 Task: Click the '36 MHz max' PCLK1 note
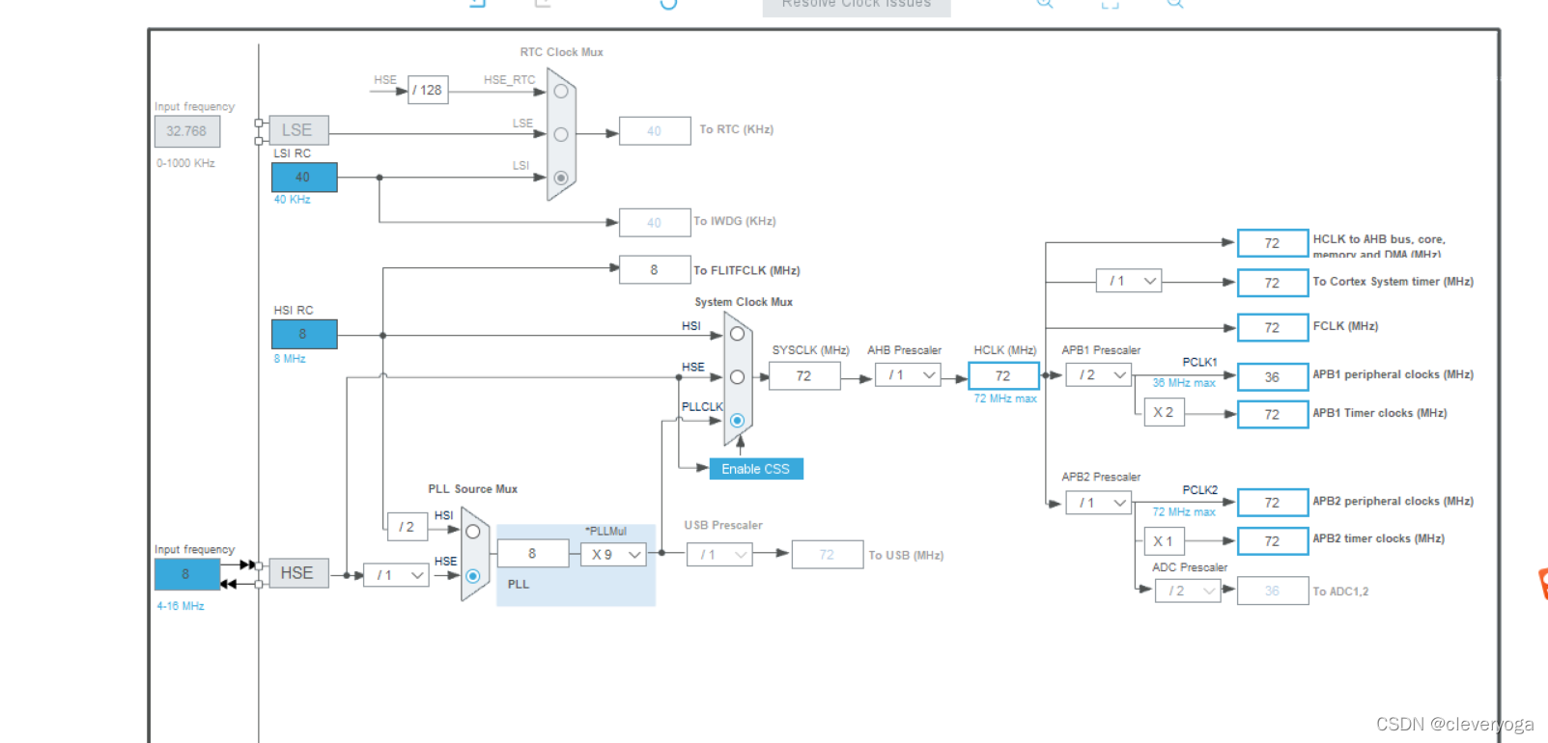pyautogui.click(x=1184, y=383)
